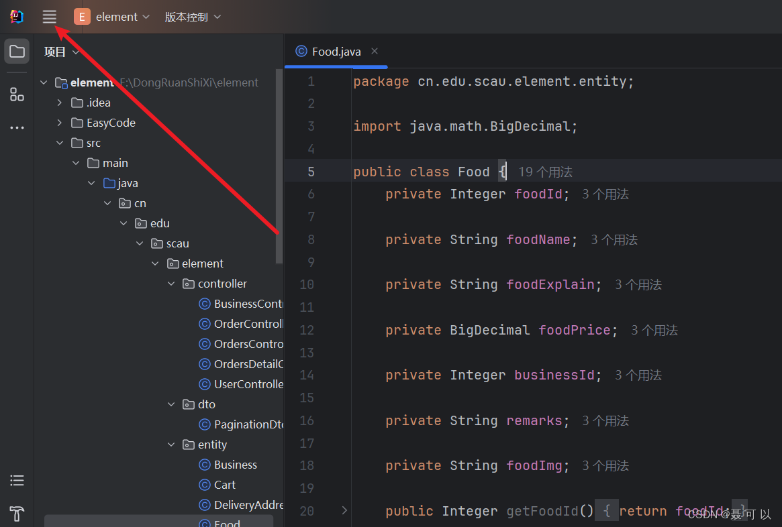The height and width of the screenshot is (527, 782).
Task: Click the Food.java tab class icon
Action: tap(301, 51)
